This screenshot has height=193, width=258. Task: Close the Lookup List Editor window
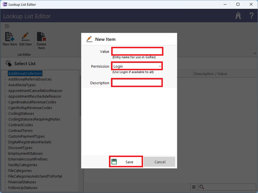tap(251, 4)
